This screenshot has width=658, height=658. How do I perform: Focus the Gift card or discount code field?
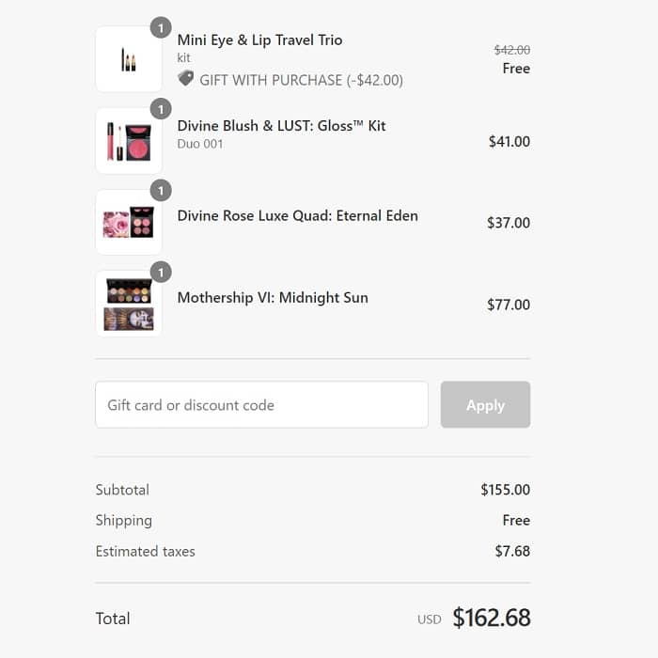pos(261,405)
